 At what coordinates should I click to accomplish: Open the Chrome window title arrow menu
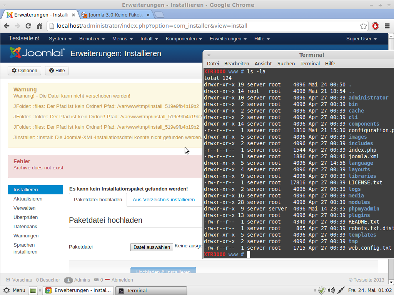coord(5,5)
